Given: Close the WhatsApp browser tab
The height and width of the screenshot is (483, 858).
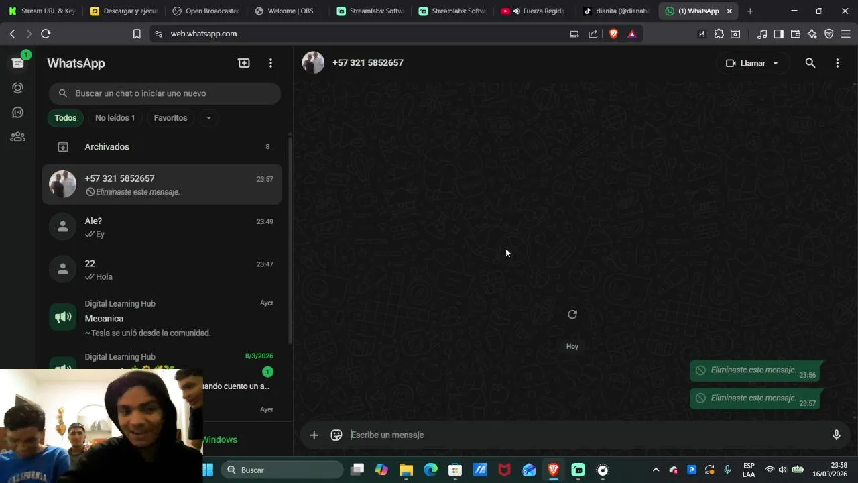Looking at the screenshot, I should click(x=729, y=11).
